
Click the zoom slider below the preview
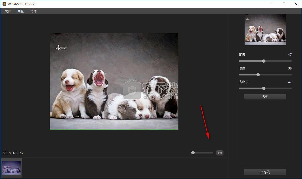click(202, 153)
